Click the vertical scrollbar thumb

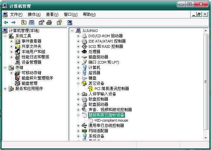point(206,82)
